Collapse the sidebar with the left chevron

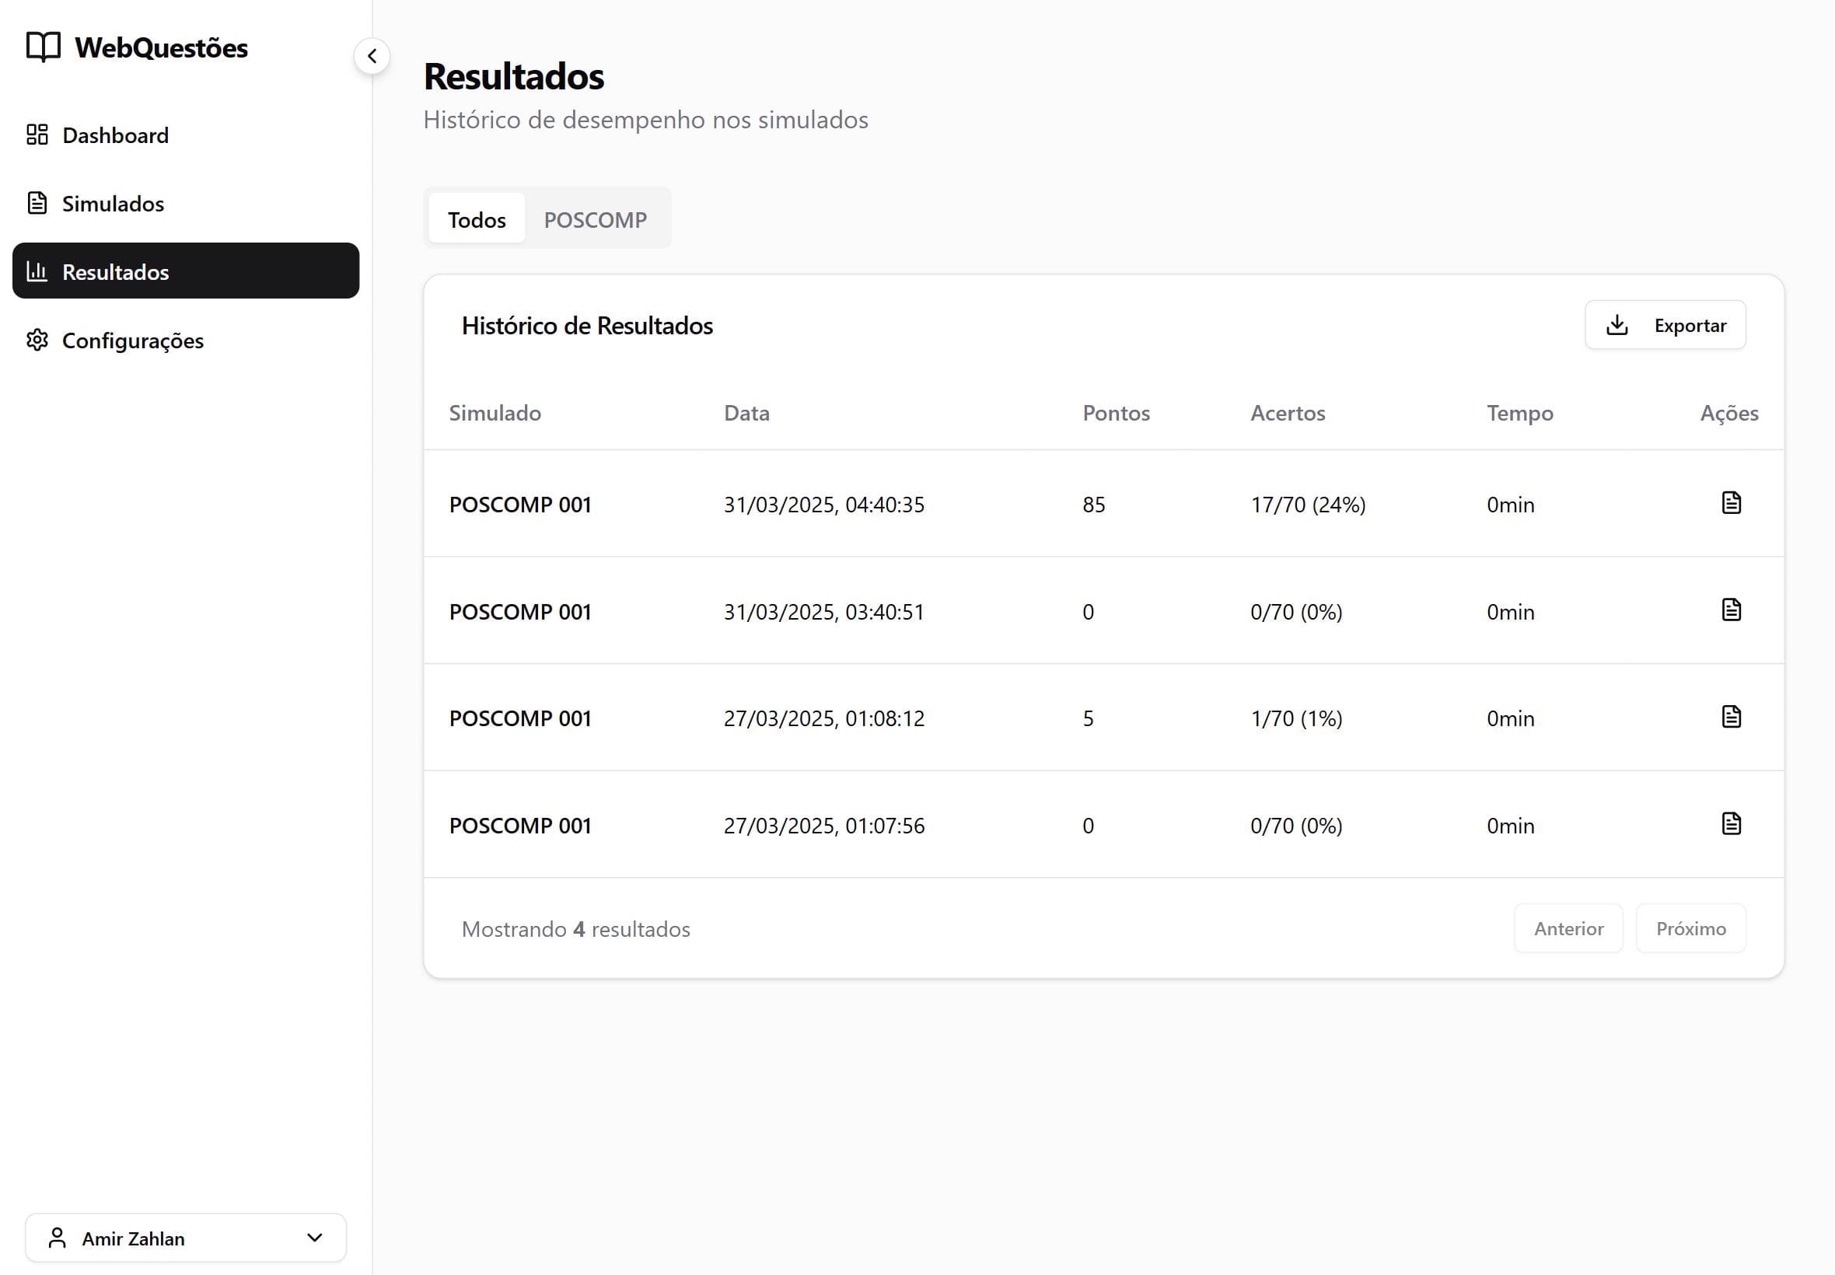click(x=371, y=55)
